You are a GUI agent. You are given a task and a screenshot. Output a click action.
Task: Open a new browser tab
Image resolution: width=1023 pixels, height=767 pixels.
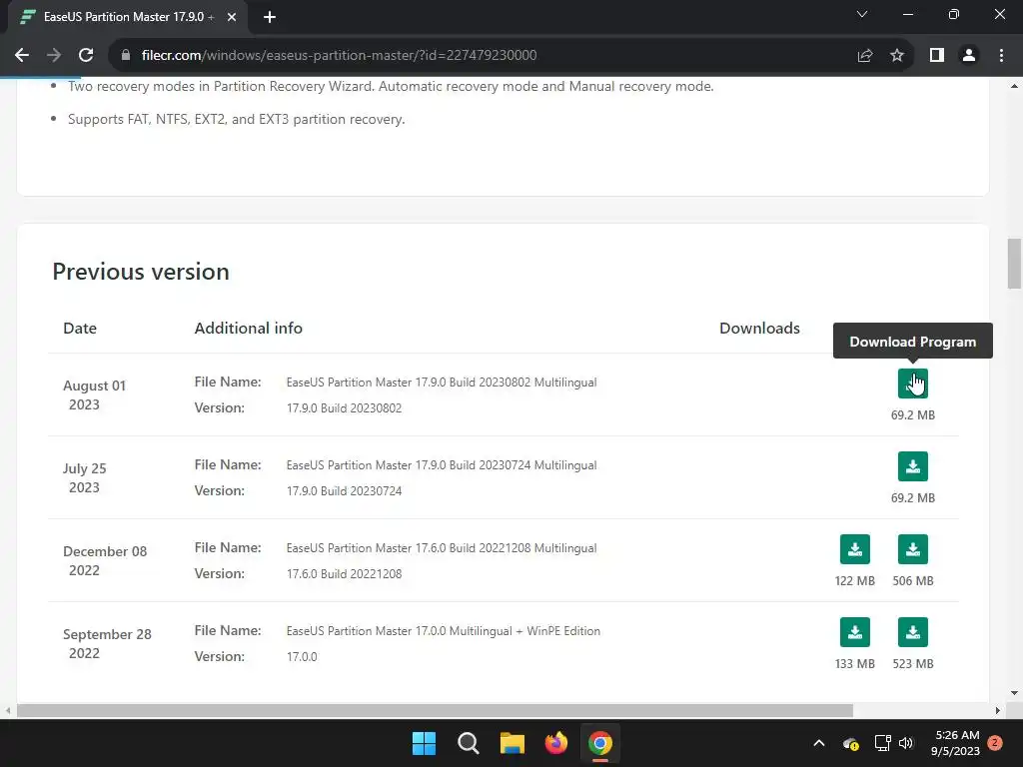tap(270, 17)
